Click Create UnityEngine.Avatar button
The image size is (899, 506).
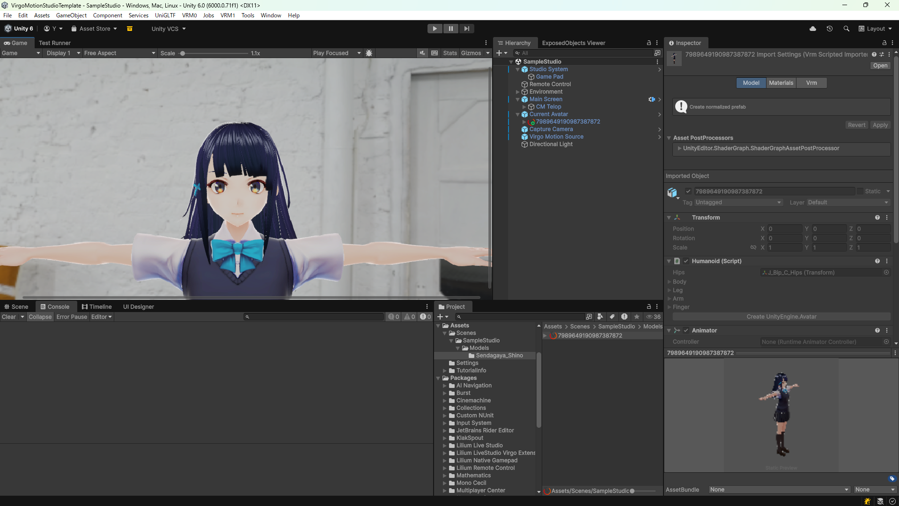pyautogui.click(x=781, y=317)
